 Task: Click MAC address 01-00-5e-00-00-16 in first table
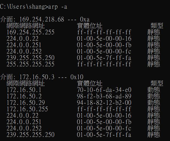[x=104, y=39]
